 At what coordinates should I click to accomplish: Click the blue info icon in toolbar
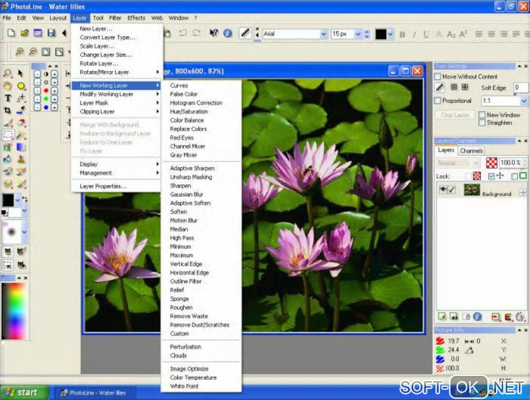(228, 33)
